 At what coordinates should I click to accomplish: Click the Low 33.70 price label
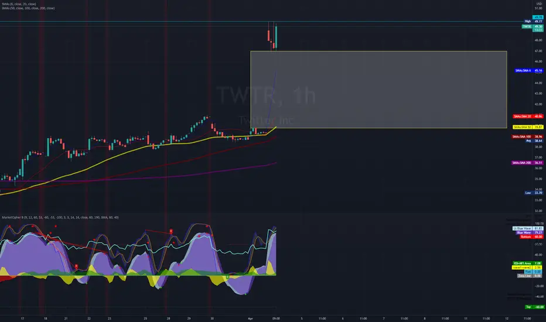click(x=534, y=193)
